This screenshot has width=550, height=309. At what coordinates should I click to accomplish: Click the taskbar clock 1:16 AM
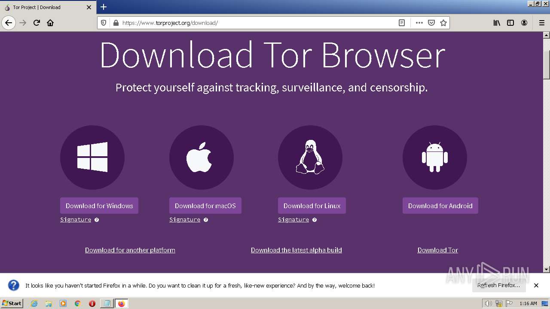click(528, 303)
